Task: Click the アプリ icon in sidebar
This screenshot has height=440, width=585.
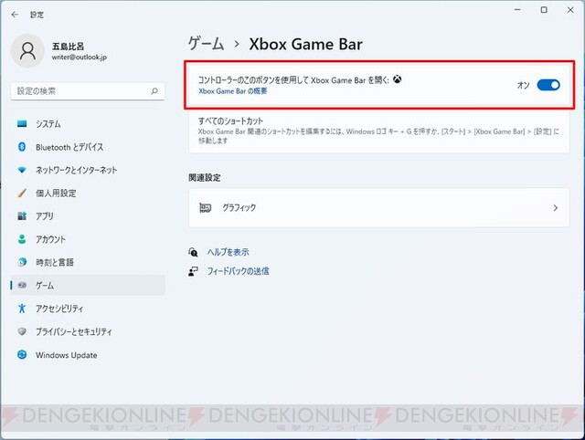Action: pos(22,216)
